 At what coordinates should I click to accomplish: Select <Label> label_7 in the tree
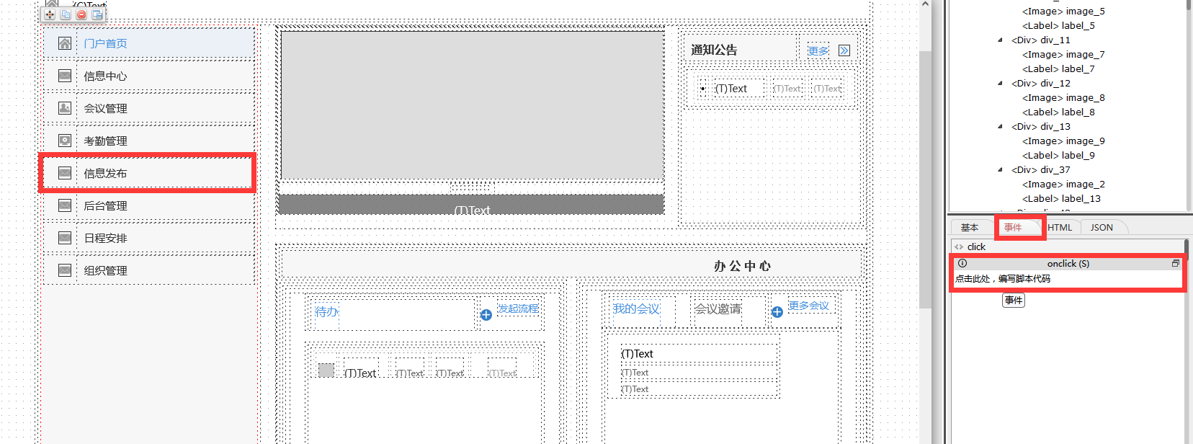[x=1058, y=68]
